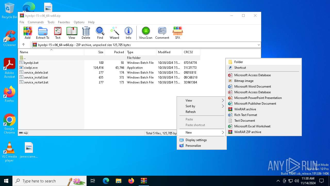Select CCleaner desktop shortcut

[10, 38]
